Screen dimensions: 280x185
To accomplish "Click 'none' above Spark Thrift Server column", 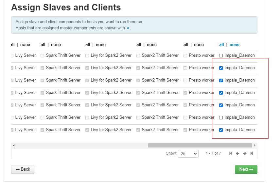I will click(56, 44).
